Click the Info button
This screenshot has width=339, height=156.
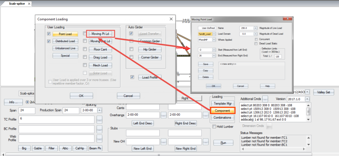pos(13,102)
